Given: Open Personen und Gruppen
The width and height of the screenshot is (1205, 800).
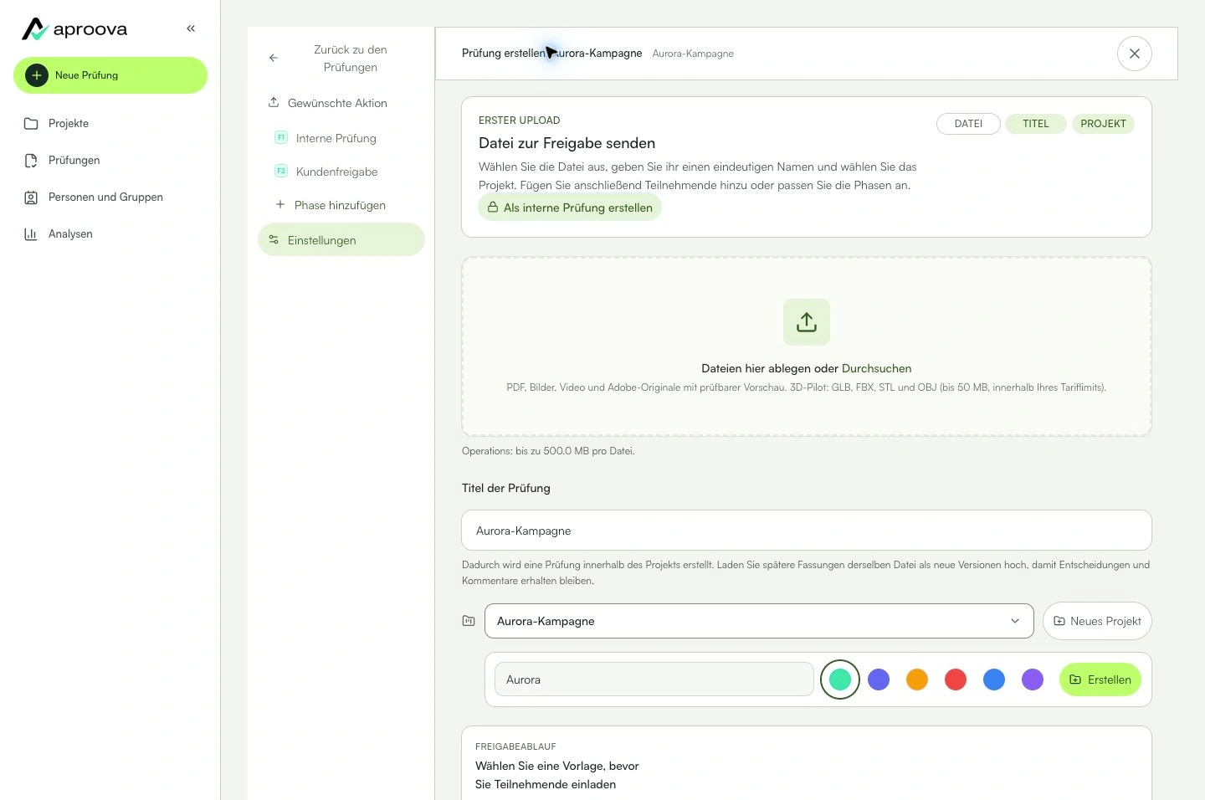Looking at the screenshot, I should coord(110,197).
